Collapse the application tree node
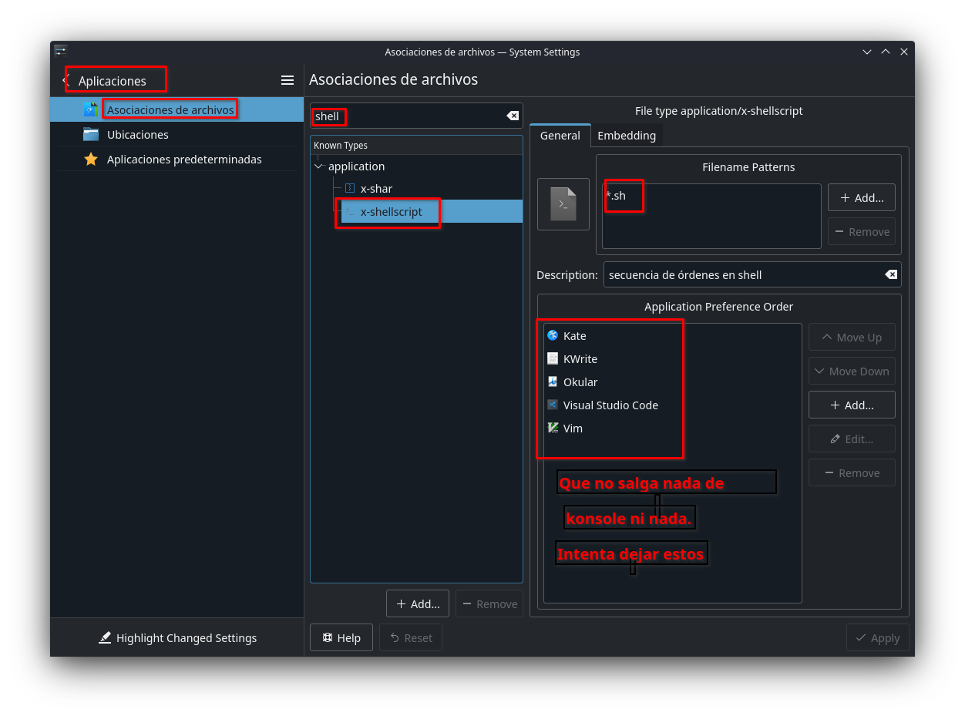The width and height of the screenshot is (965, 716). (319, 166)
